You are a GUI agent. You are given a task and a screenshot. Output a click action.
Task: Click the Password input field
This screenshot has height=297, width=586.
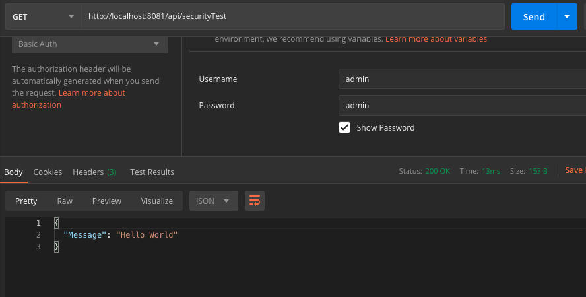462,106
